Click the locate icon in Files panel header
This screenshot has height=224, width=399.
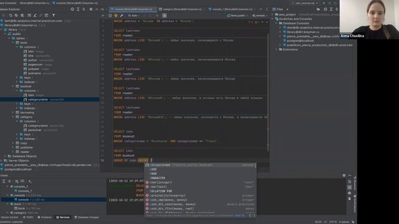(x=325, y=9)
